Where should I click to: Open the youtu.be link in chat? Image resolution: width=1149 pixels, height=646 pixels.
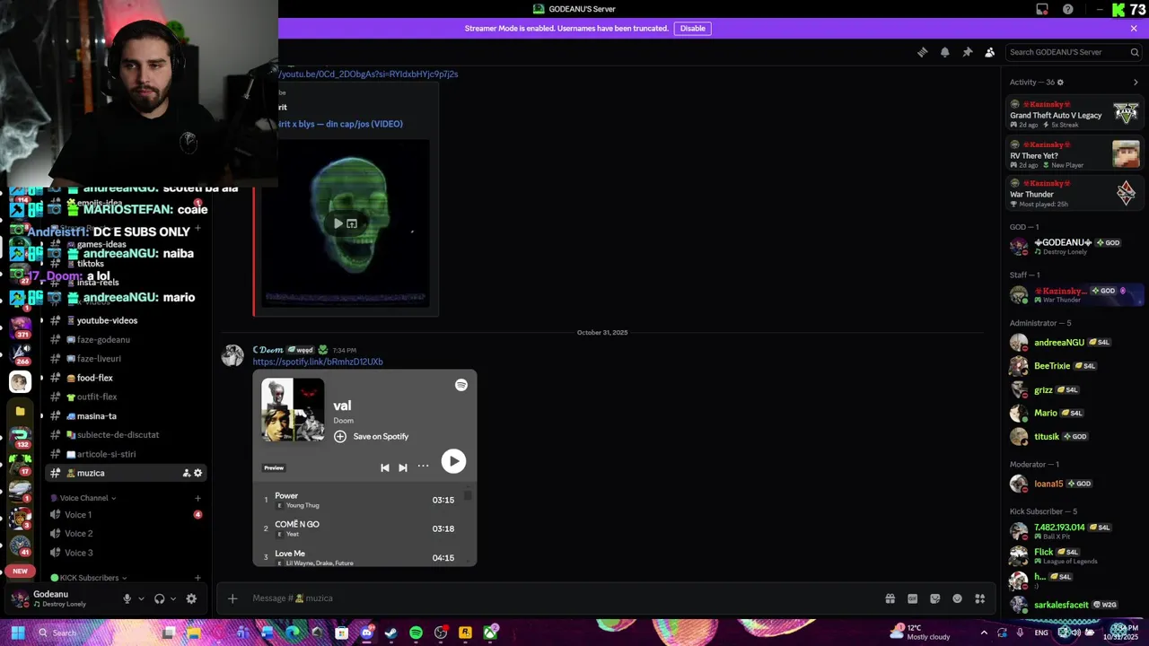point(368,74)
